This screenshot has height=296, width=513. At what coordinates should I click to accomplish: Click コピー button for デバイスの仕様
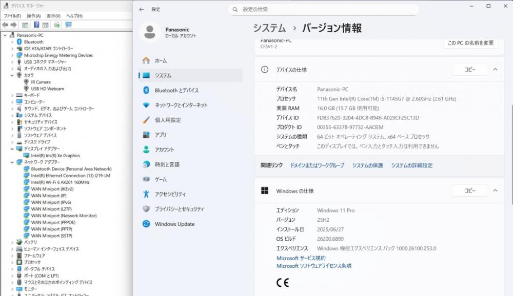(469, 70)
